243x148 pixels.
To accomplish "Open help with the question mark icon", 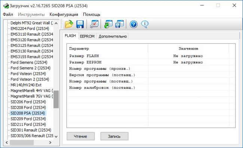I will 133,24.
